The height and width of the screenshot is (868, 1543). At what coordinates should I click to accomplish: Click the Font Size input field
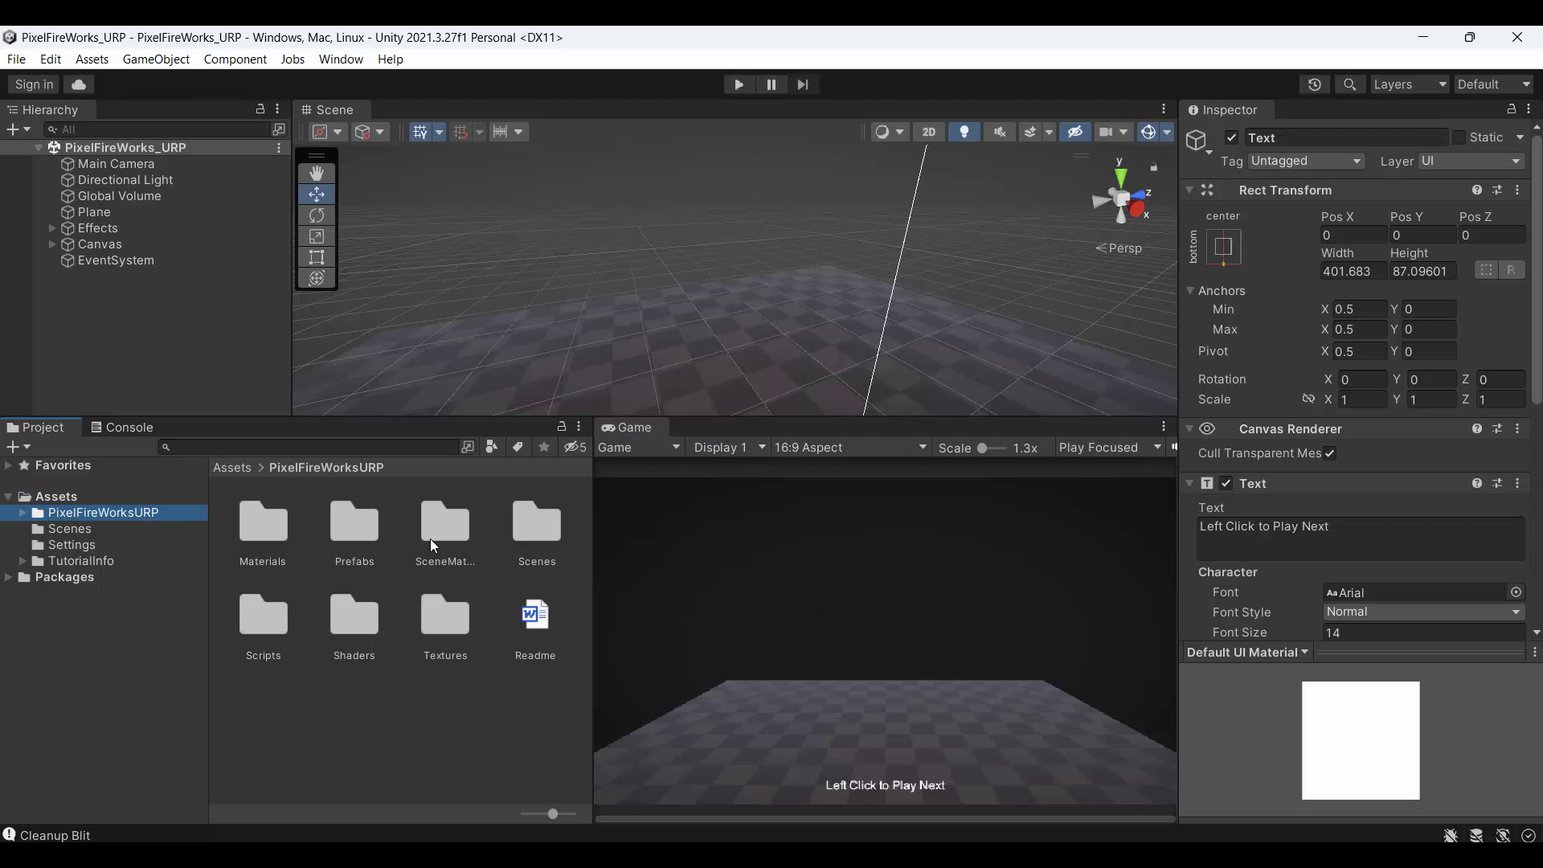click(x=1423, y=633)
